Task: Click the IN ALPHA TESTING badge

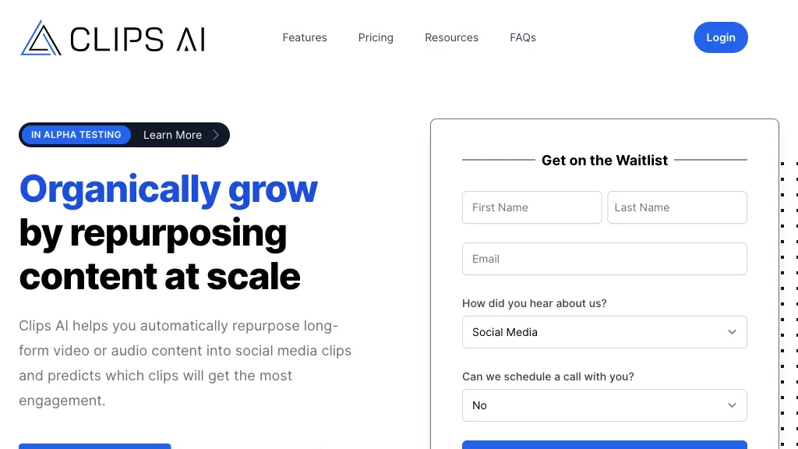Action: point(76,135)
